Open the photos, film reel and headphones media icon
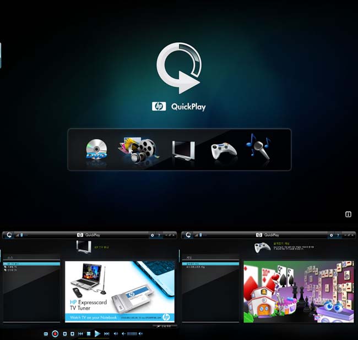The height and width of the screenshot is (340, 358). pos(139,150)
